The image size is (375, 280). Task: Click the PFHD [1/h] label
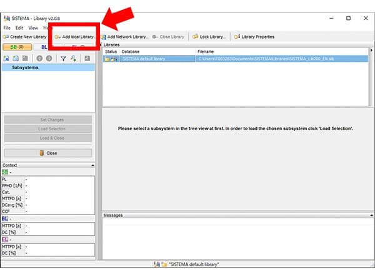click(x=12, y=185)
